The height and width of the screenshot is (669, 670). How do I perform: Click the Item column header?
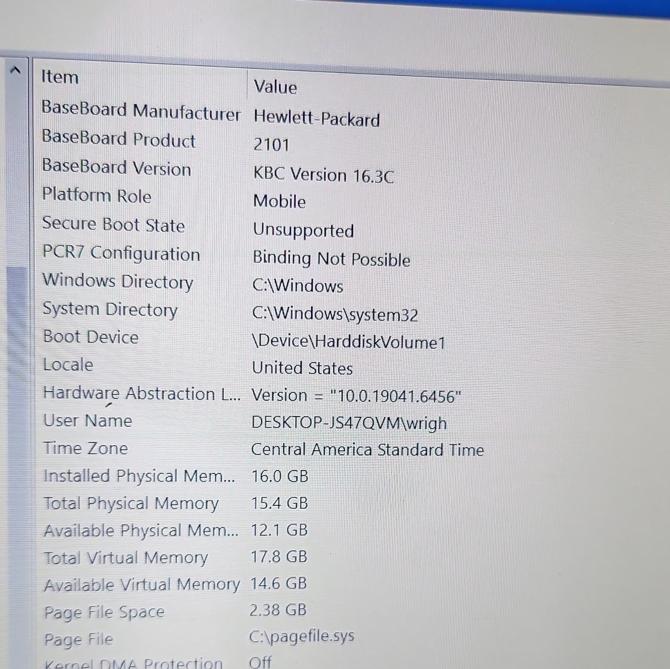(x=60, y=77)
